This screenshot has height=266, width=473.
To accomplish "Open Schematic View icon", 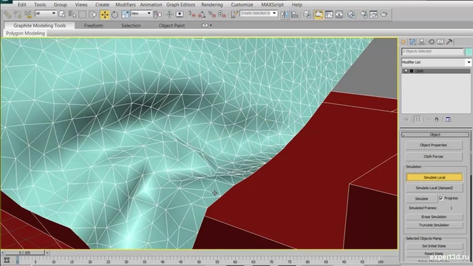I will (339, 14).
